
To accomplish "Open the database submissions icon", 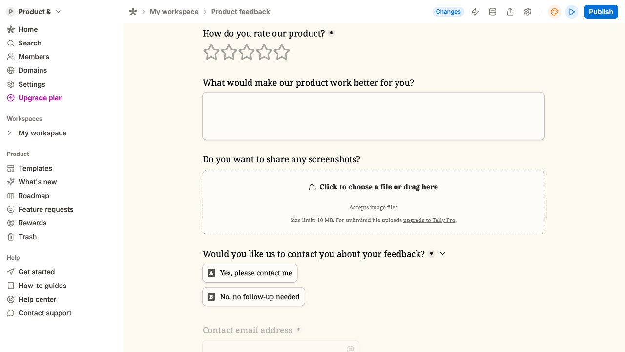I will 493,12.
